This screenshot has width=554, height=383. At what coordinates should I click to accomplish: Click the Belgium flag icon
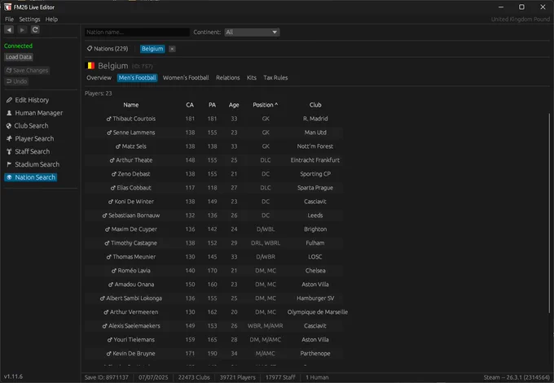[x=90, y=66]
